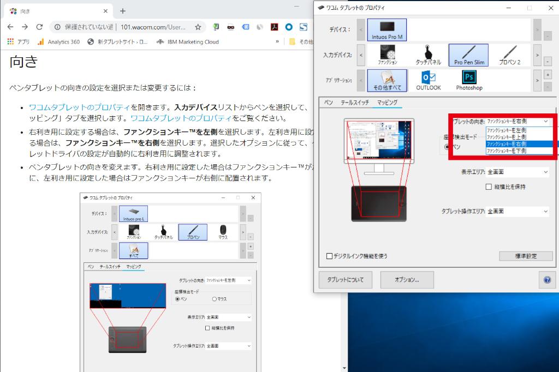The height and width of the screenshot is (372, 559).
Task: Open the blue help question-mark icon
Action: tap(547, 280)
